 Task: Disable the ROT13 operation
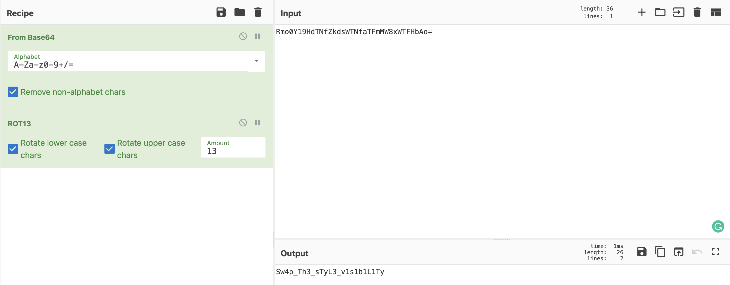243,123
